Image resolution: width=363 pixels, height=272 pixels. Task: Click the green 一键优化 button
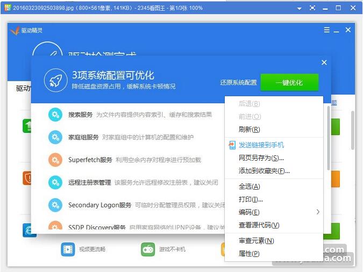pos(289,83)
